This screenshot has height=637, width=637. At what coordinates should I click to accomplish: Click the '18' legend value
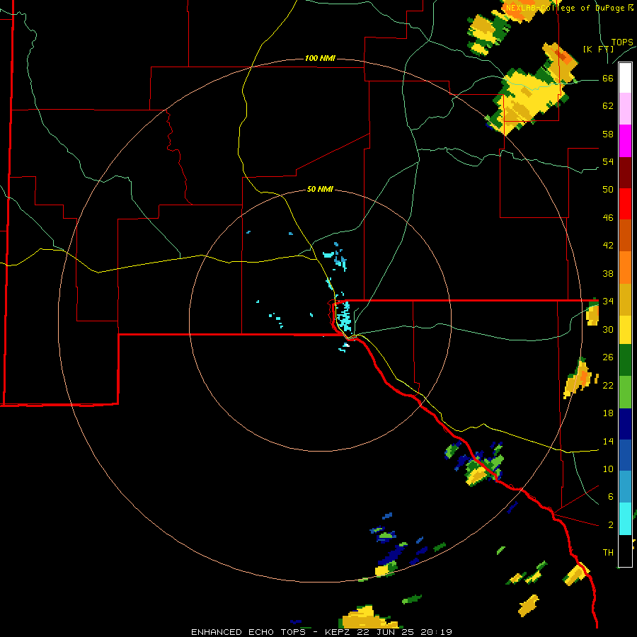pos(608,413)
